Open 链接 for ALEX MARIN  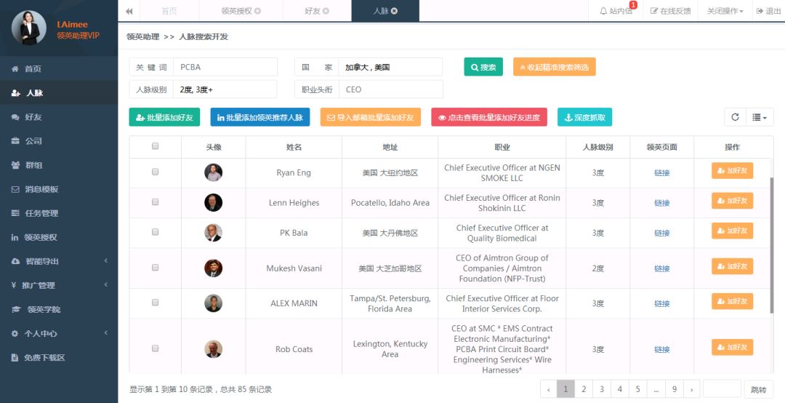click(662, 303)
